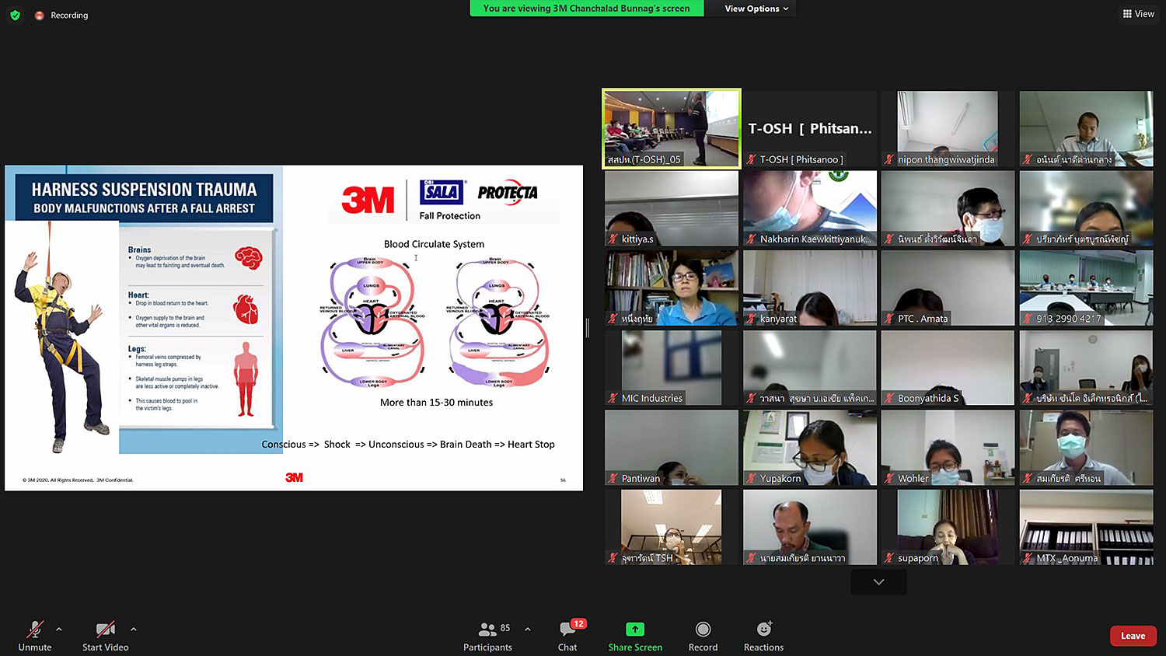This screenshot has width=1166, height=656.
Task: Click the red Leave button
Action: pos(1133,636)
